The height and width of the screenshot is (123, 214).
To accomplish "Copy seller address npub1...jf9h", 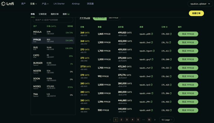I will pos(151,102).
